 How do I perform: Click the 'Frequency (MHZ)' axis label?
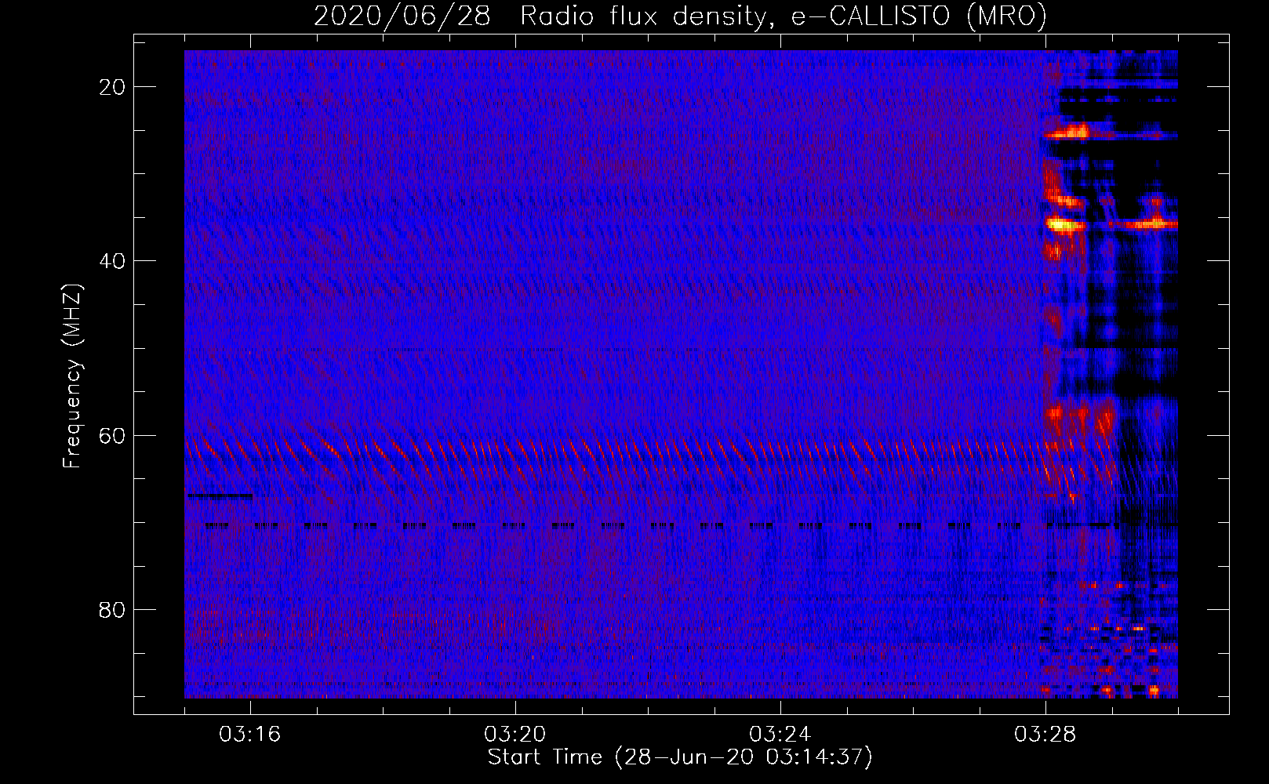coord(72,376)
